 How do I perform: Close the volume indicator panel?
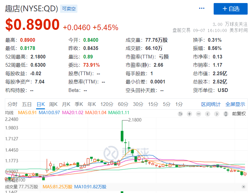[x=243, y=187]
